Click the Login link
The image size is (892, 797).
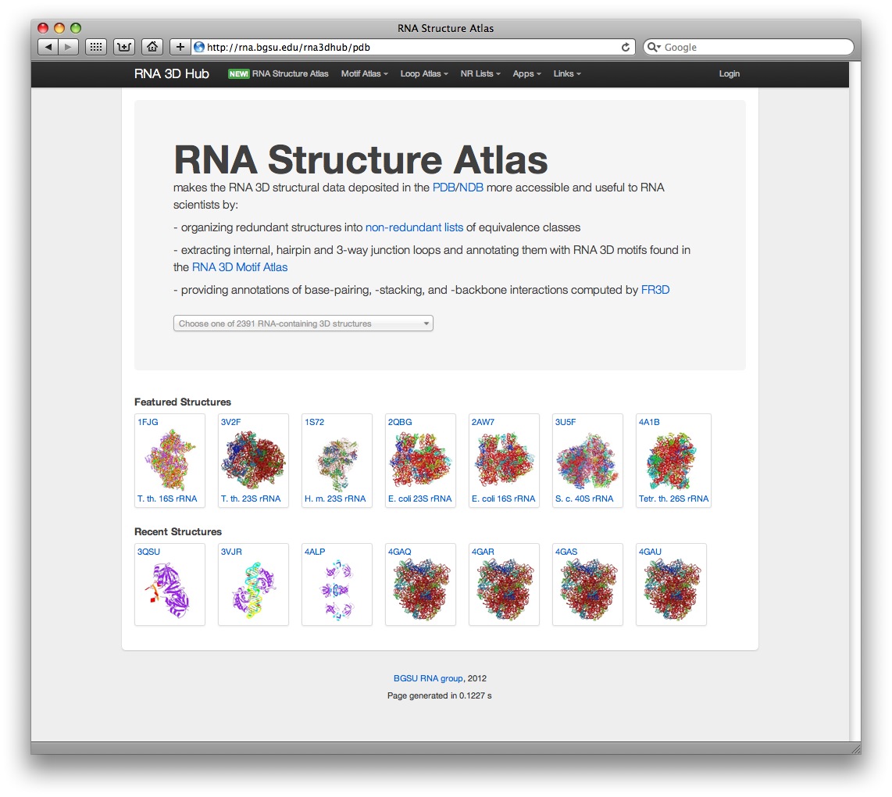coord(729,73)
